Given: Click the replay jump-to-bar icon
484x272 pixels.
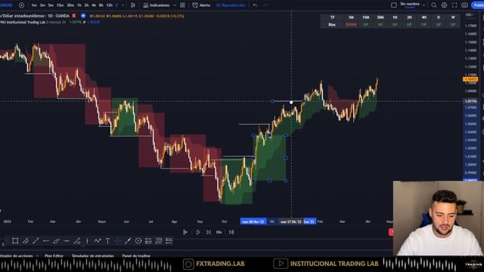Looking at the screenshot, I should (185, 232).
